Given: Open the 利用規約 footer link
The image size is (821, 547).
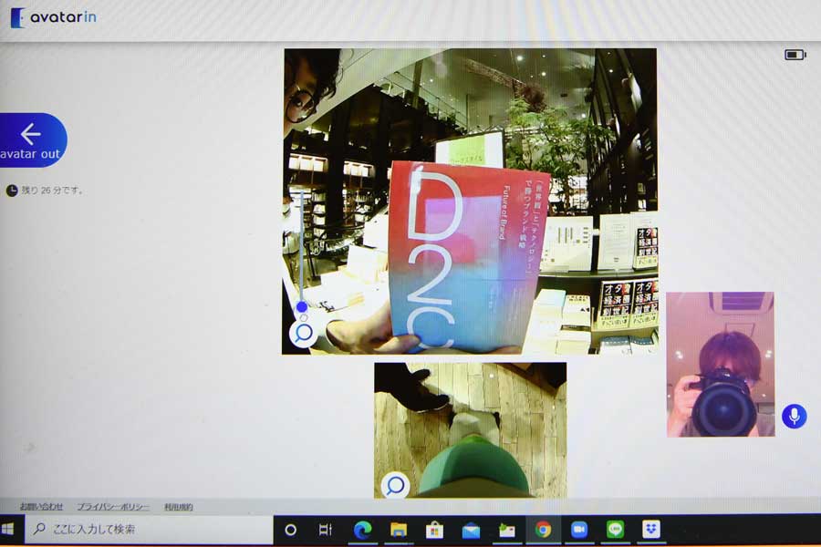Looking at the screenshot, I should click(x=179, y=507).
